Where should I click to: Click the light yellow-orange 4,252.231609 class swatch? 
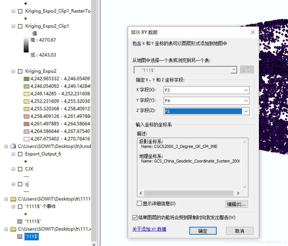26,101
